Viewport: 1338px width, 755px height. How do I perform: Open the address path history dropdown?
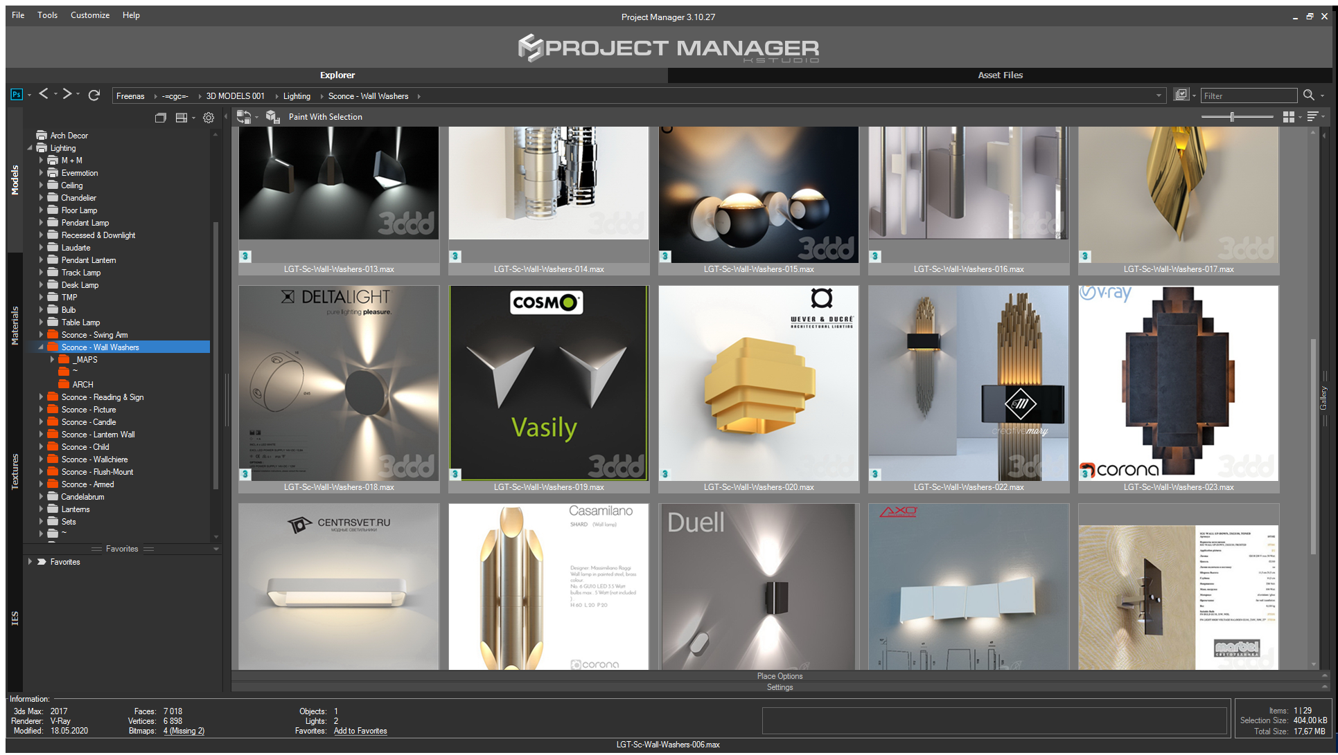1159,96
